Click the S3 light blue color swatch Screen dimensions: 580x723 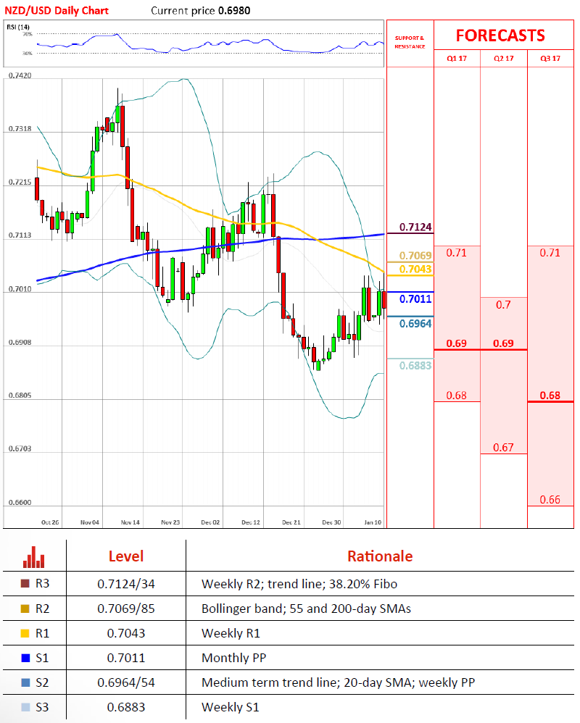point(25,707)
